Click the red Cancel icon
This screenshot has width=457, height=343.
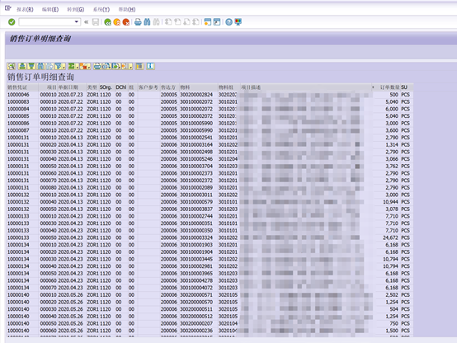click(x=126, y=22)
